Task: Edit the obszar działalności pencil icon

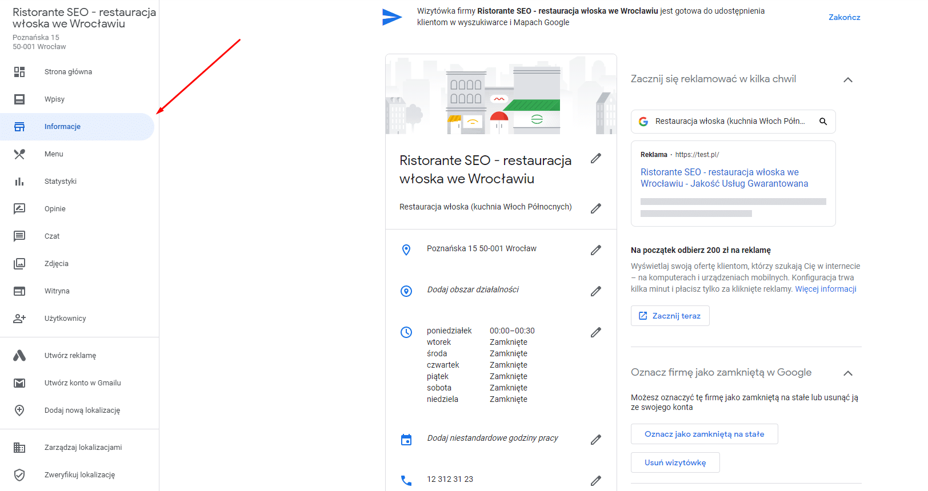Action: 596,291
